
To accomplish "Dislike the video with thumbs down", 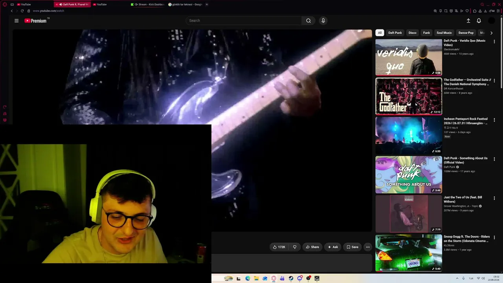I will click(295, 247).
